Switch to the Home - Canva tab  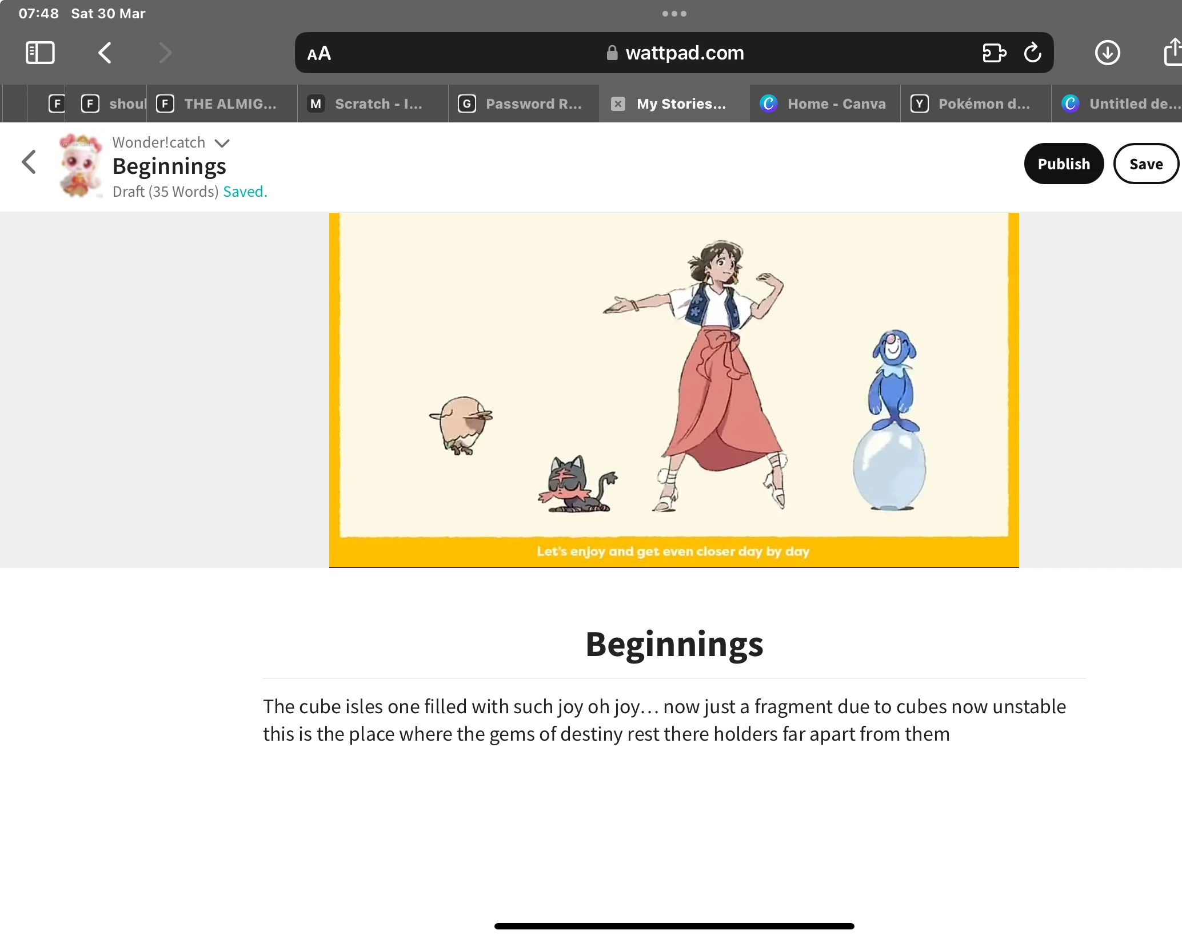coord(825,104)
